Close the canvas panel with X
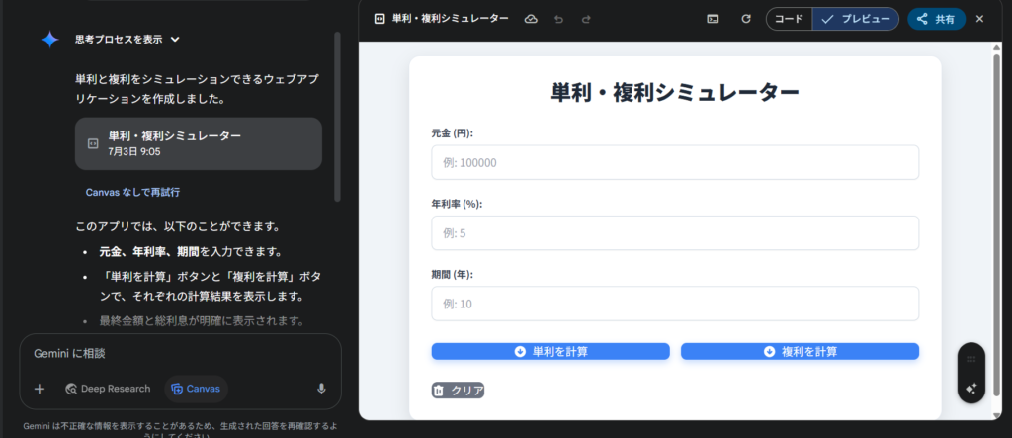Screen dimensions: 1012x438 (x=979, y=19)
